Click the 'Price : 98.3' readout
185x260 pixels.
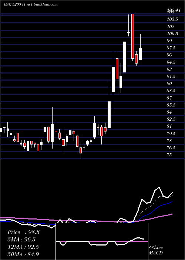click(23, 232)
